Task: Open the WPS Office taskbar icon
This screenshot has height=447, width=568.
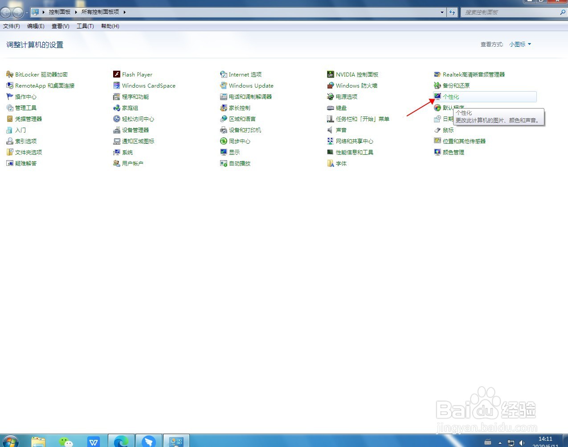Action: pyautogui.click(x=94, y=442)
